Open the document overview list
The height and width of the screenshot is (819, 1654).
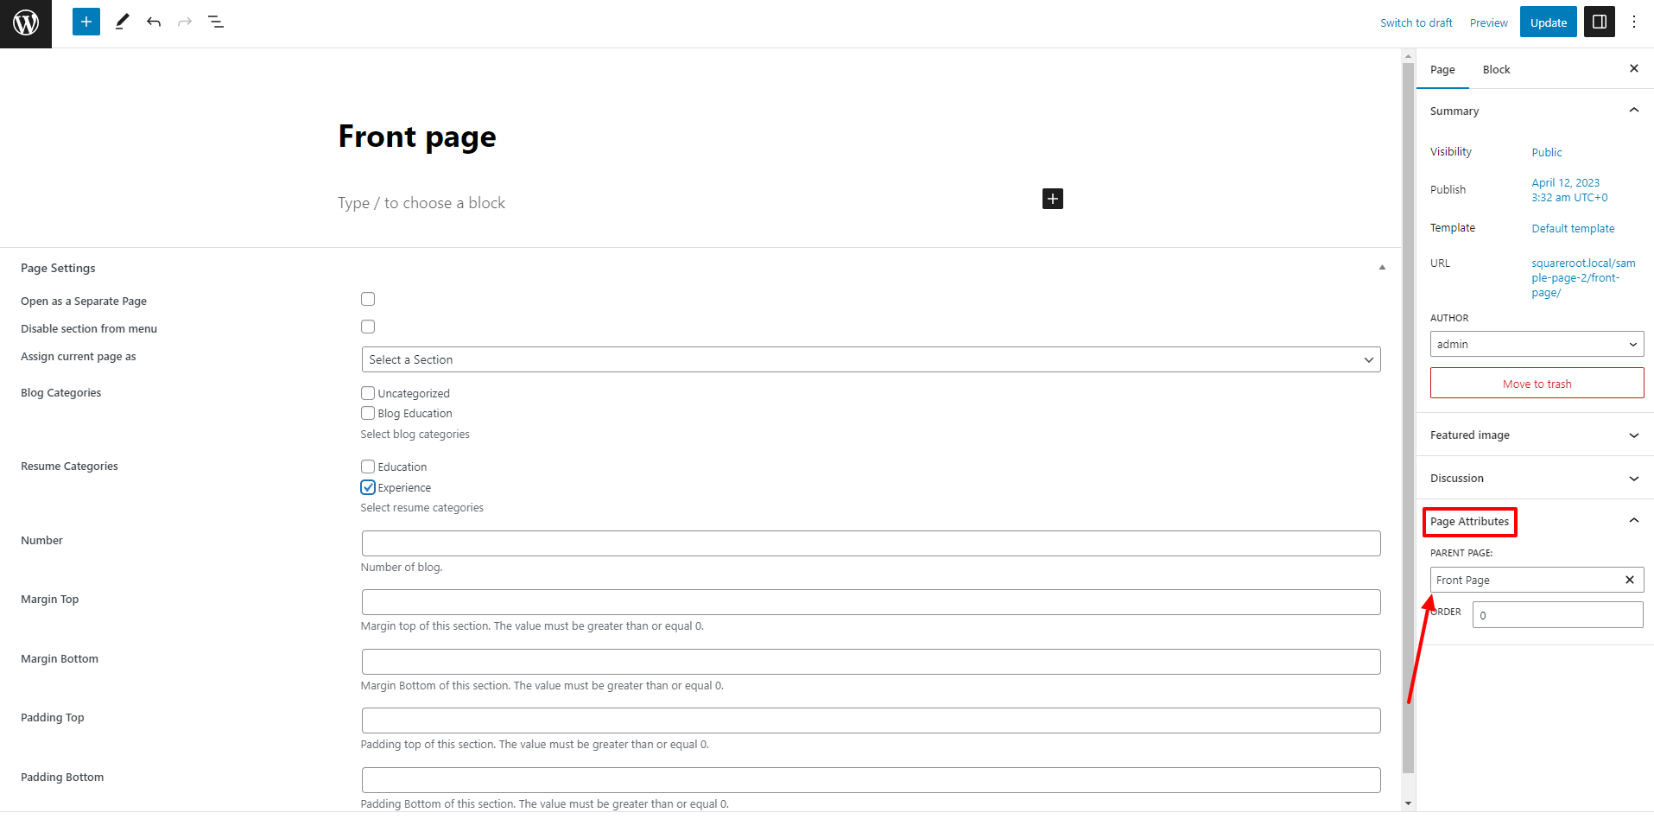click(216, 22)
